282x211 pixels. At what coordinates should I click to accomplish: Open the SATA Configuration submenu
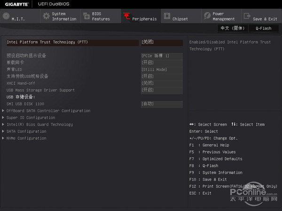pos(26,131)
